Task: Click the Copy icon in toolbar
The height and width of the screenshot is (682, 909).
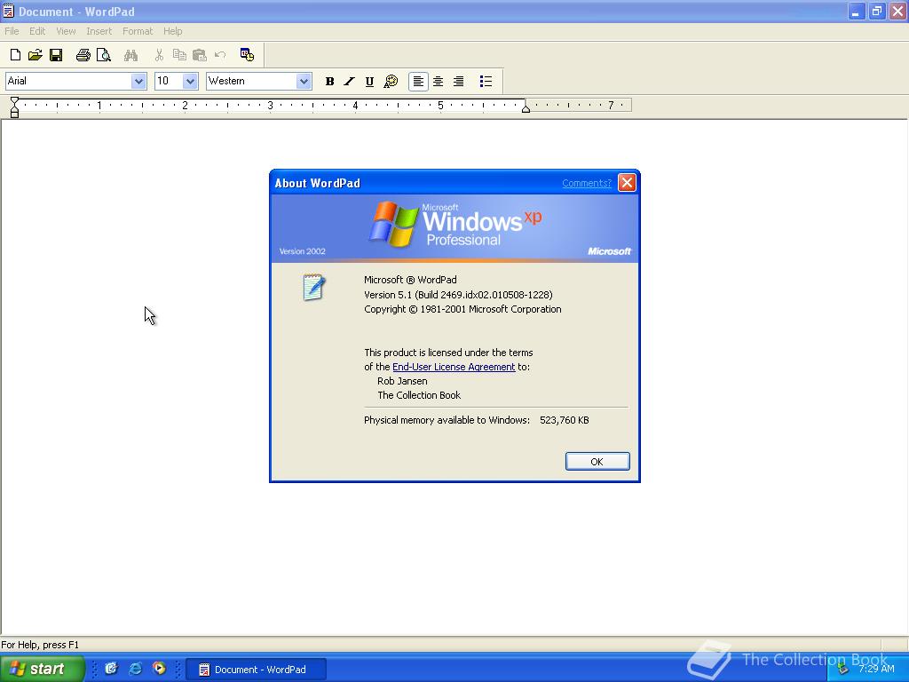Action: (x=179, y=55)
